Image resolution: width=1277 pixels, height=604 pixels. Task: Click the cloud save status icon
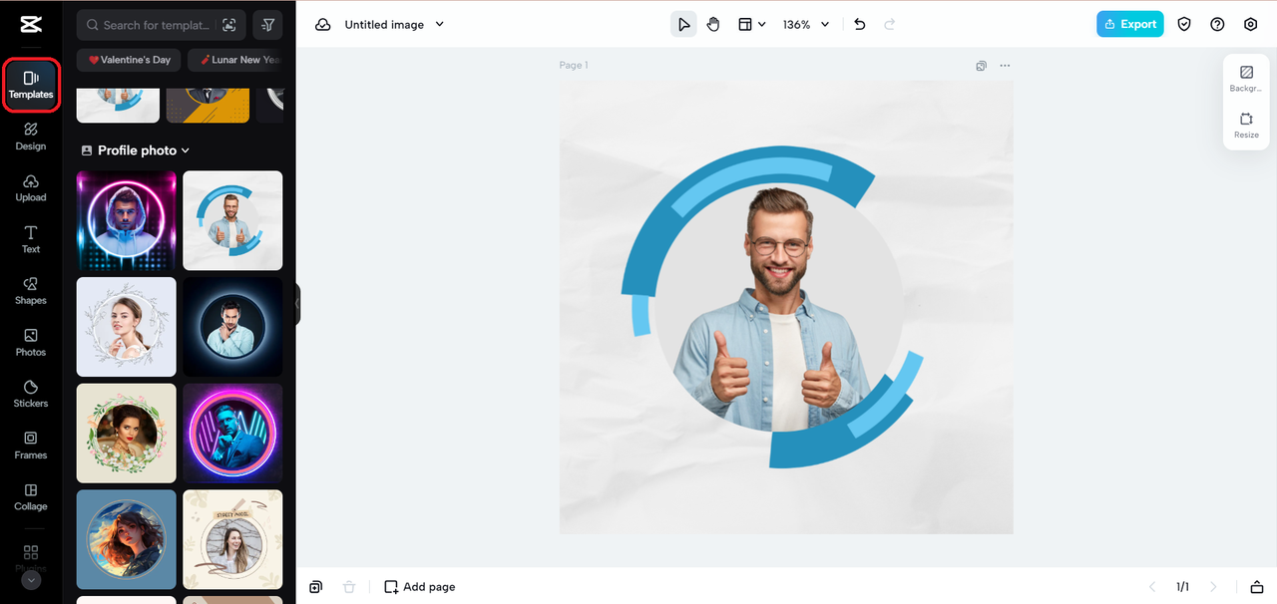click(323, 24)
